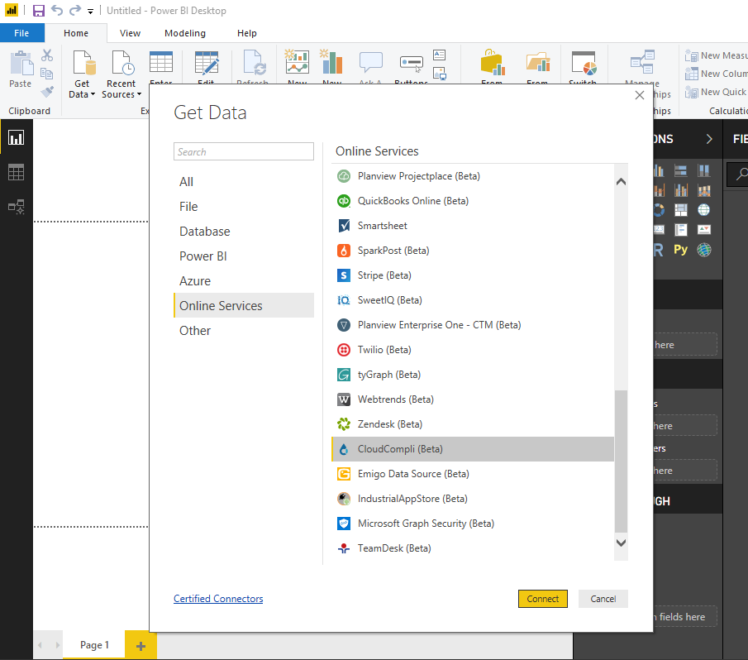Choose QuickBooks Online (Beta) connector
748x660 pixels.
473,201
